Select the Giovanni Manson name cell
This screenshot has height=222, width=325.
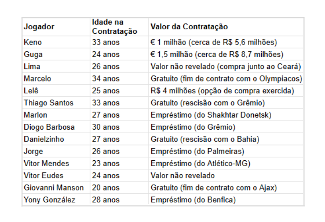pyautogui.click(x=56, y=188)
